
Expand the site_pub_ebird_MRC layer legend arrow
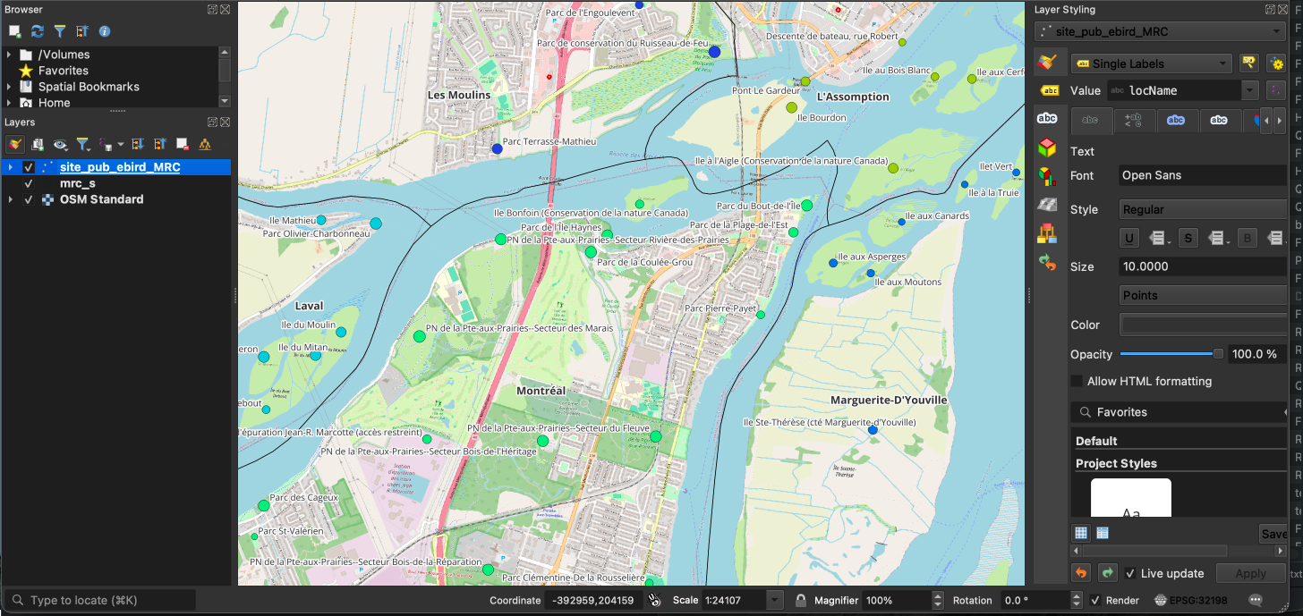pos(10,166)
